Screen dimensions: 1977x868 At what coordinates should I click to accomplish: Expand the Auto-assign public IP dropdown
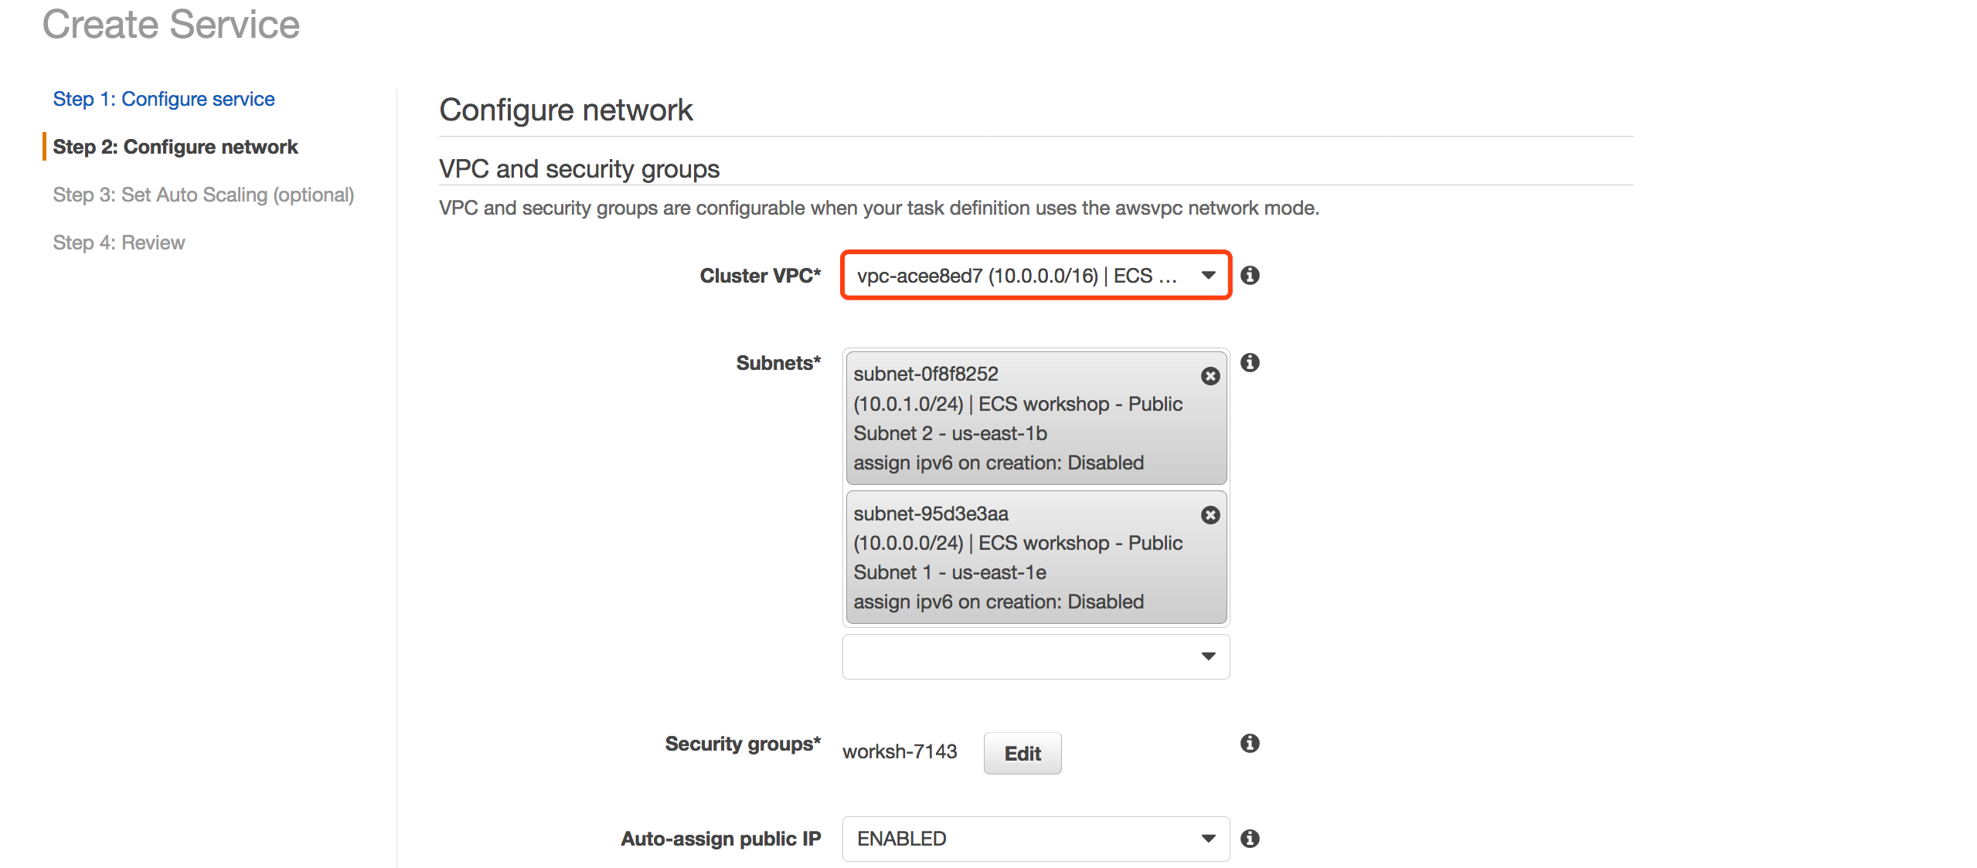pyautogui.click(x=1036, y=839)
